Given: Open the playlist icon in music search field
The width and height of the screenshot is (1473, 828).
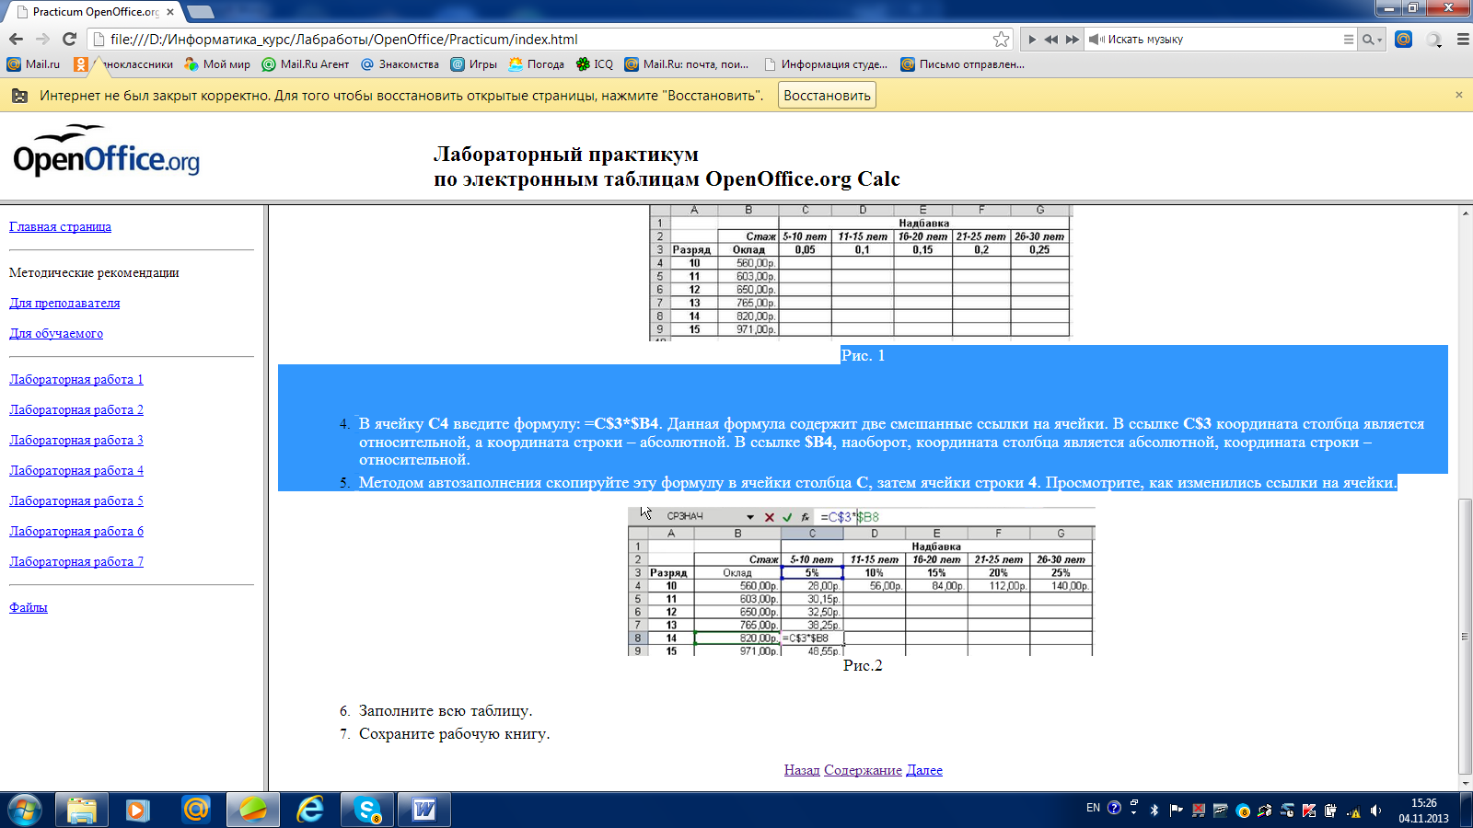Looking at the screenshot, I should pos(1348,40).
